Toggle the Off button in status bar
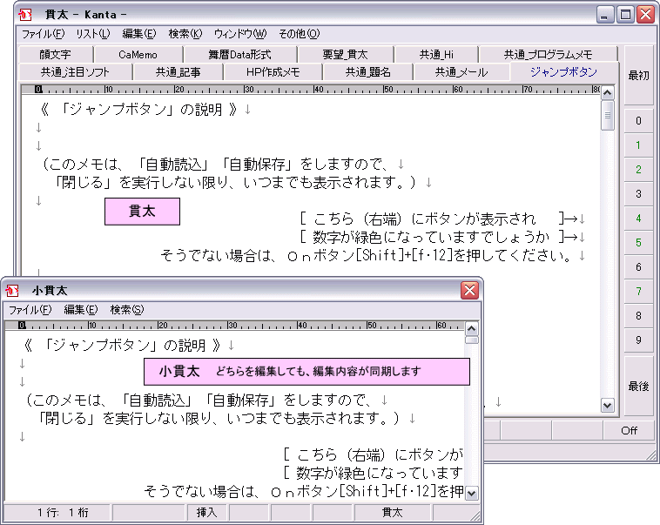The height and width of the screenshot is (525, 660). 629,431
